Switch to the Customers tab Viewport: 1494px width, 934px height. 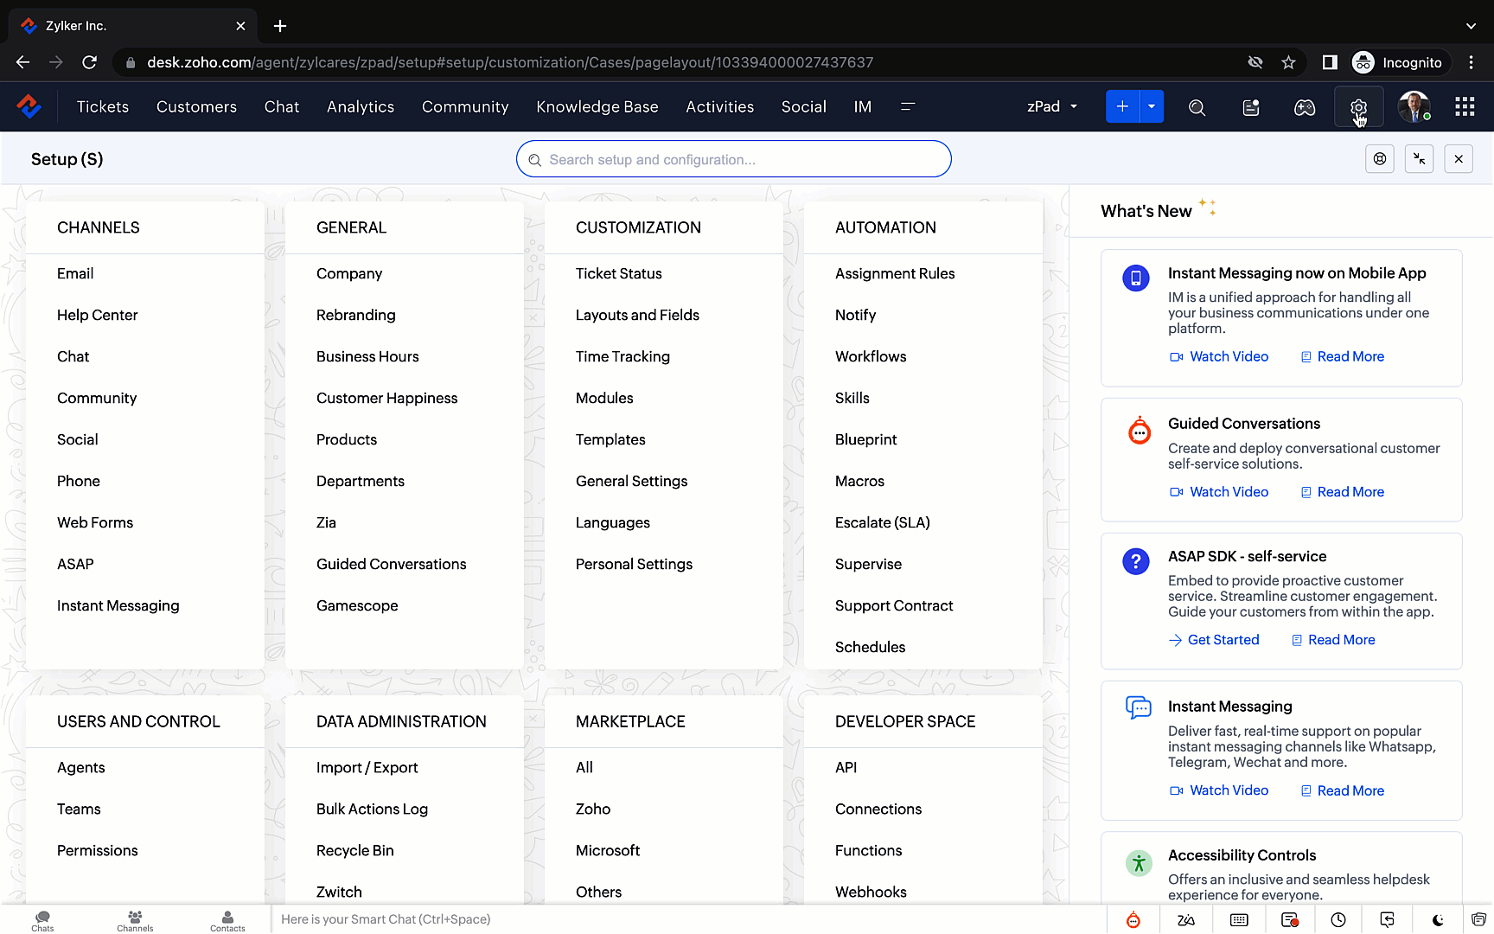[x=196, y=106]
